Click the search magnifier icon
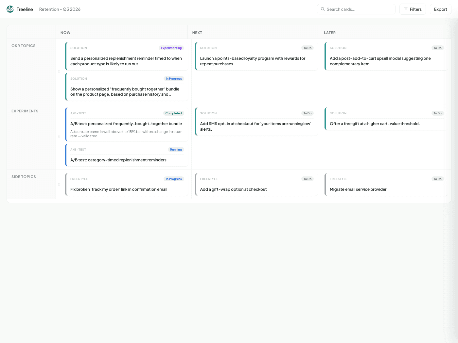 coord(323,9)
